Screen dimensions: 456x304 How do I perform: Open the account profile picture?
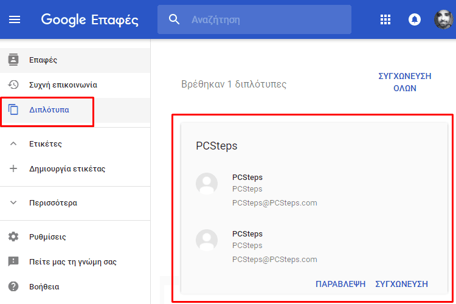pyautogui.click(x=444, y=19)
